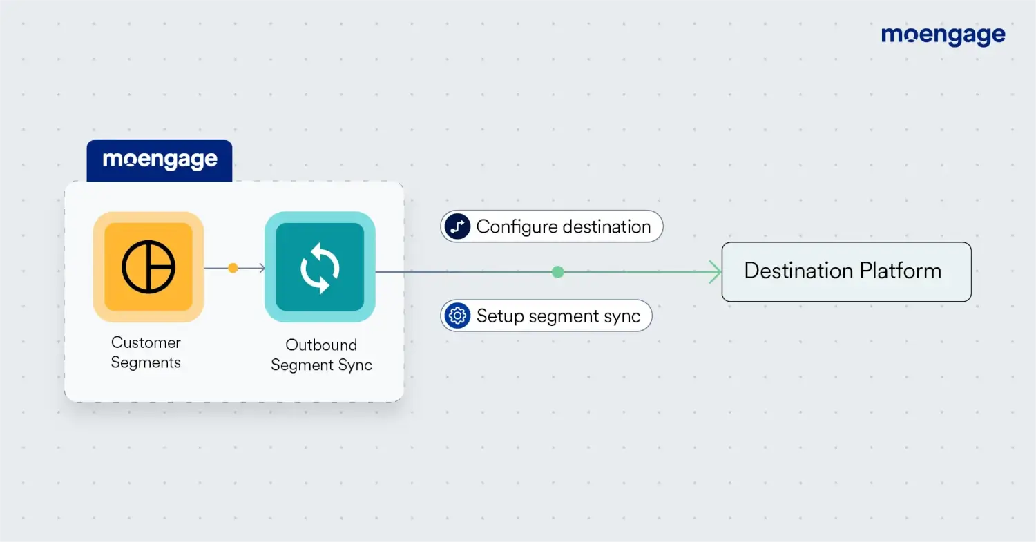Click the Customer Segments pie icon
Screen dimensions: 1036x542
148,267
